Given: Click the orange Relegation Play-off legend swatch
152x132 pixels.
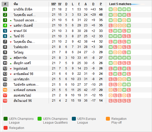Looking at the screenshot, I should pyautogui.click(x=108, y=119).
